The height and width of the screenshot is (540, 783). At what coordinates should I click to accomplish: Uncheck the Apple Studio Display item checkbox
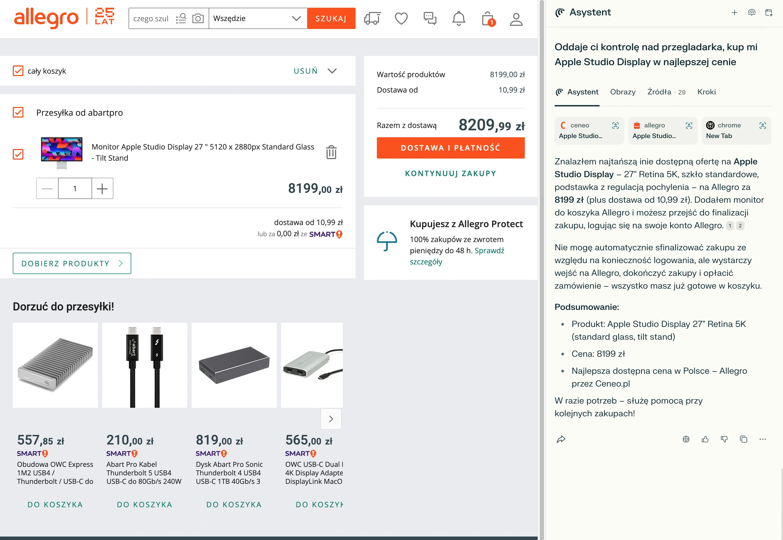click(x=18, y=154)
